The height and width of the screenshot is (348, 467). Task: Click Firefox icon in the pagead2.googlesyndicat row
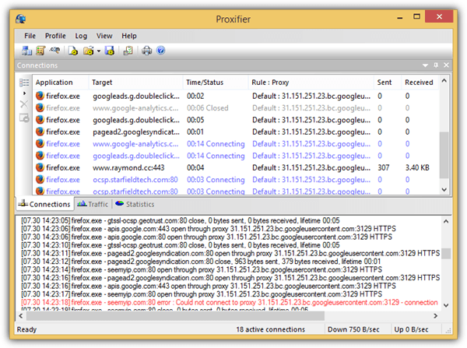point(40,132)
